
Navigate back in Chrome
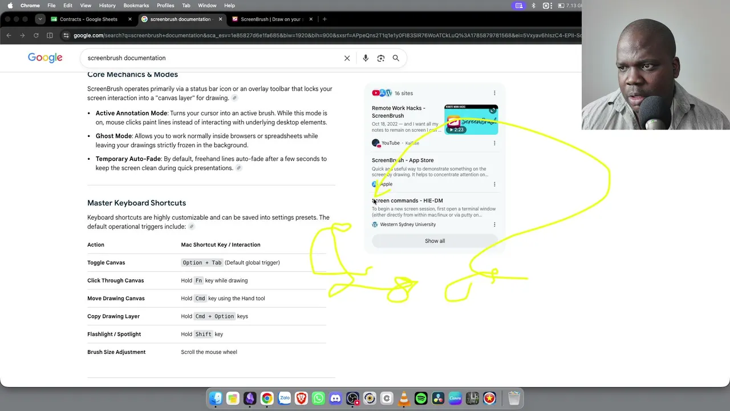[x=9, y=35]
